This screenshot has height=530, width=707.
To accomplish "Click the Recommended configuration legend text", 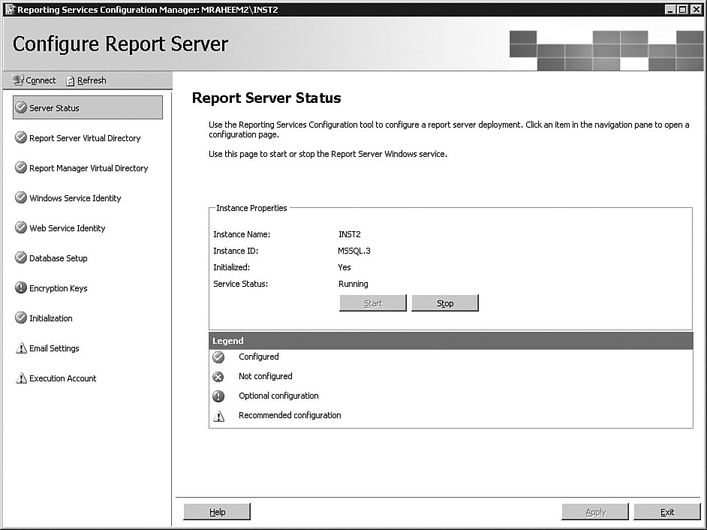I will click(290, 415).
